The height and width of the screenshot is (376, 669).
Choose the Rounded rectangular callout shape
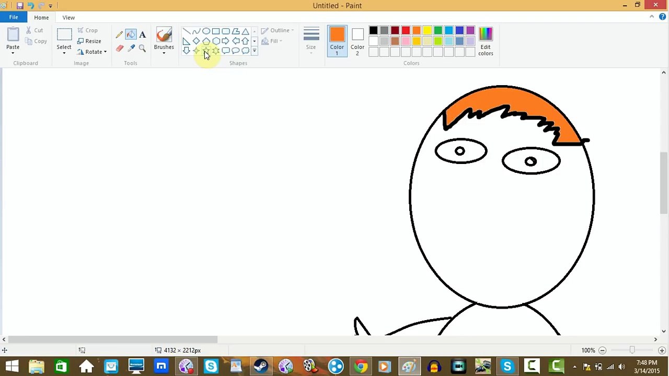pyautogui.click(x=226, y=51)
